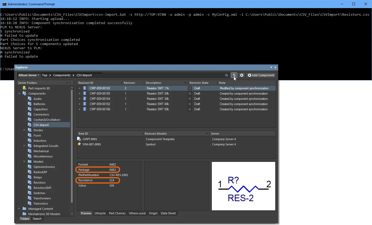
Task: Click the Top breadcrumb link
Action: [45, 75]
